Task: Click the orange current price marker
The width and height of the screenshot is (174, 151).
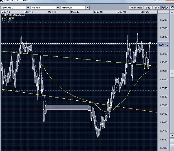Action: click(x=150, y=43)
